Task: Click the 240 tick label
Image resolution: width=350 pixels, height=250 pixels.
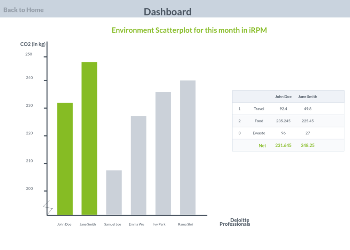Action: pyautogui.click(x=29, y=78)
